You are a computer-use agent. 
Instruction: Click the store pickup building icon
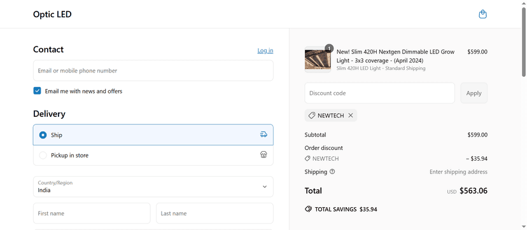[263, 154]
